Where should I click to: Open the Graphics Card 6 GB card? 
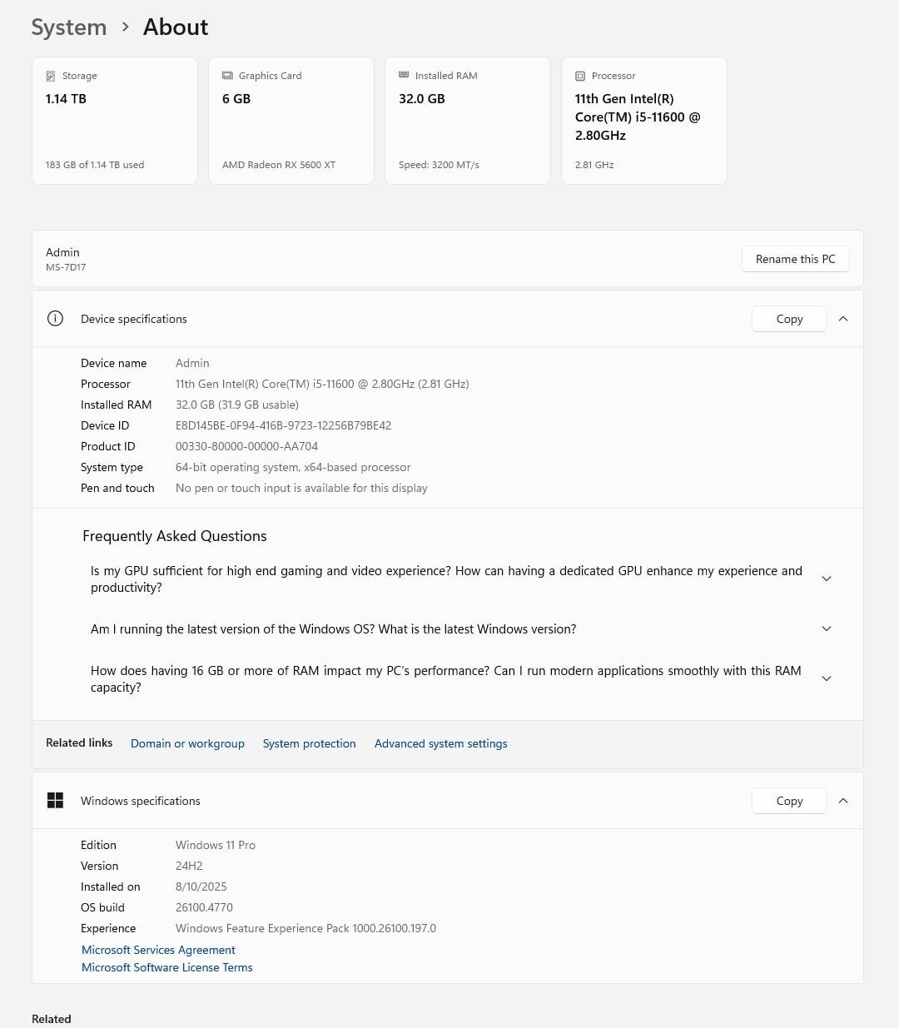point(291,121)
